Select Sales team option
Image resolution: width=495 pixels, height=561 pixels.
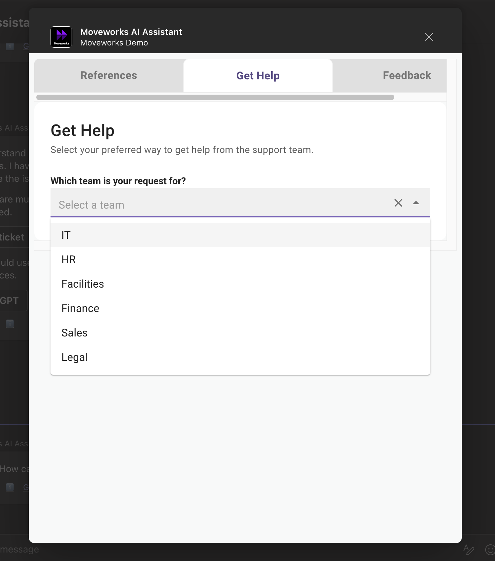(240, 333)
